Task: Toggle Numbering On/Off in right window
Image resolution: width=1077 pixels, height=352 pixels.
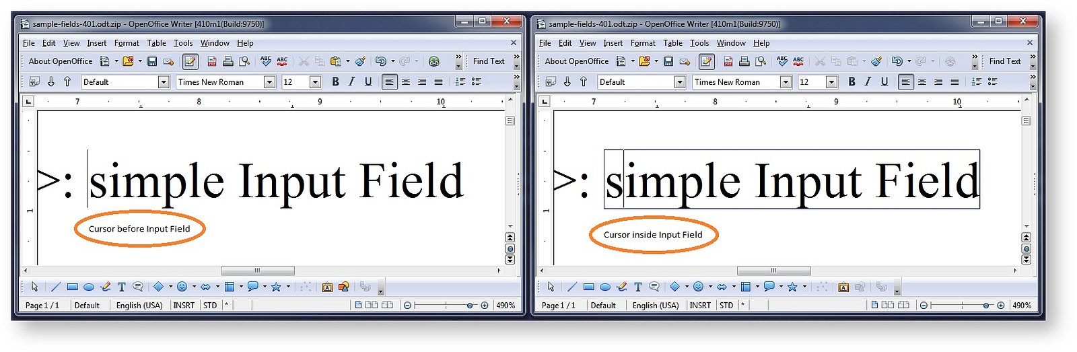Action: pyautogui.click(x=977, y=82)
